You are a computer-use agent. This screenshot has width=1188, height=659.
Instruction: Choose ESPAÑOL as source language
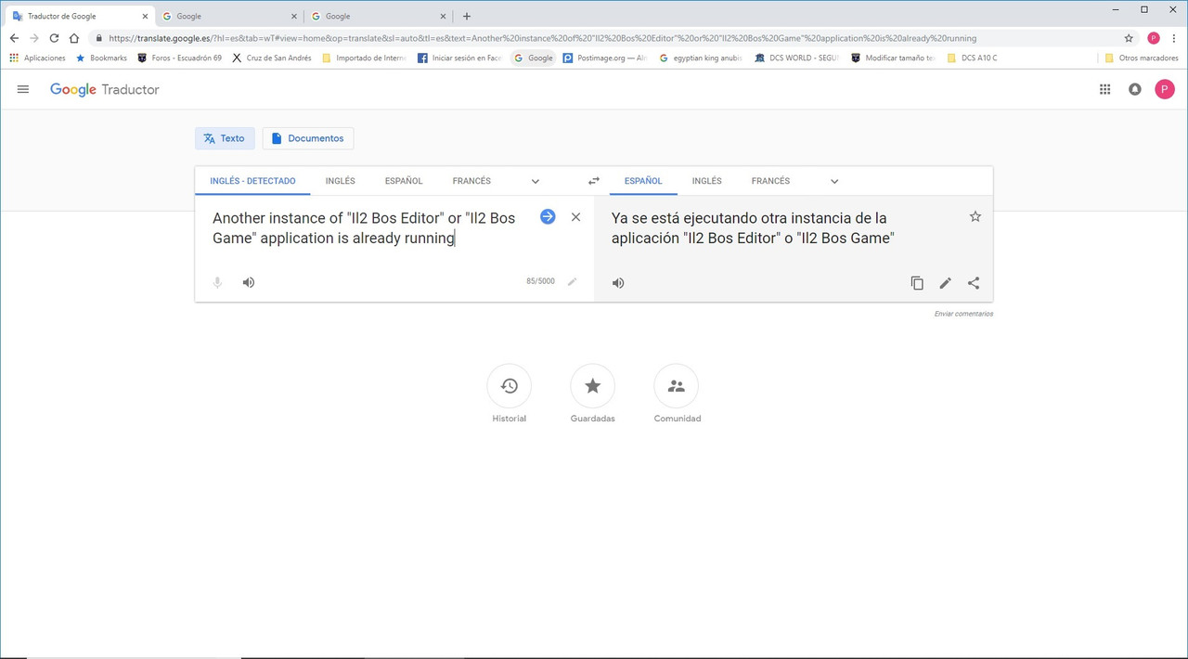click(x=404, y=181)
